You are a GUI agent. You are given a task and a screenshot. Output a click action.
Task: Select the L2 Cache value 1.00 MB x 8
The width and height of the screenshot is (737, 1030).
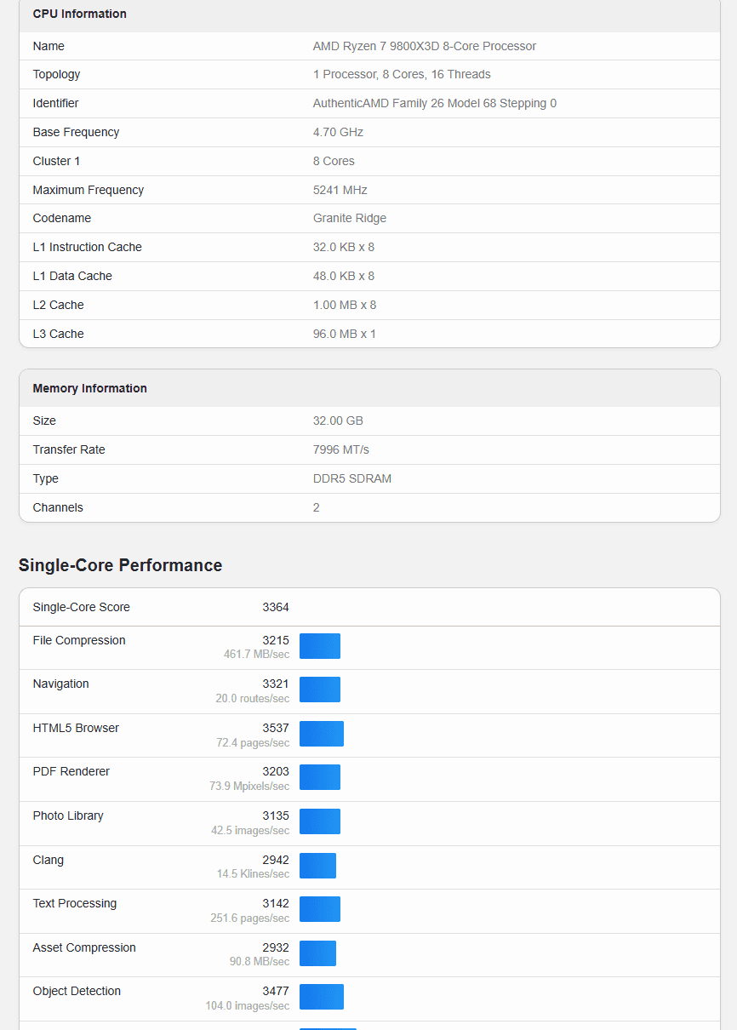345,305
